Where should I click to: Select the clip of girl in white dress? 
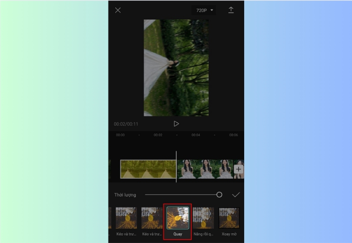205,169
